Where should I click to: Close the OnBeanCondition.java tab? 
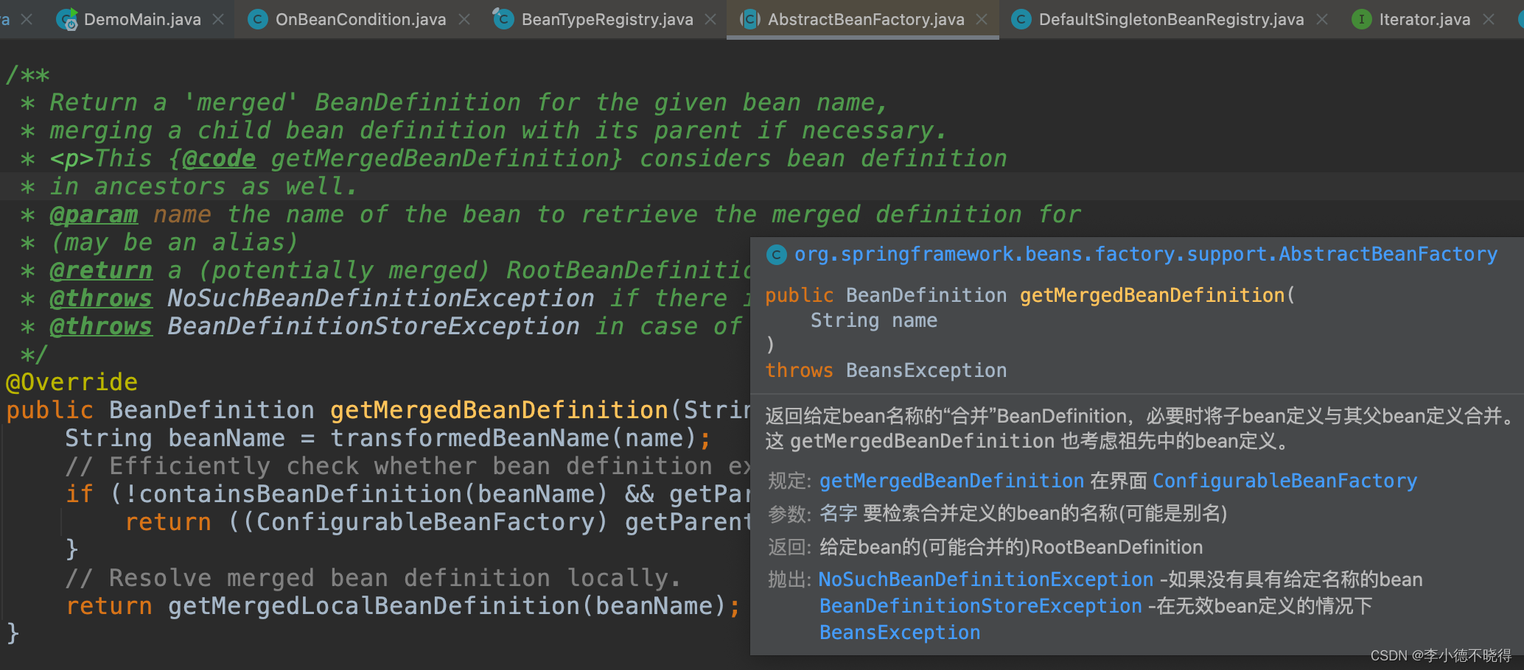point(464,19)
